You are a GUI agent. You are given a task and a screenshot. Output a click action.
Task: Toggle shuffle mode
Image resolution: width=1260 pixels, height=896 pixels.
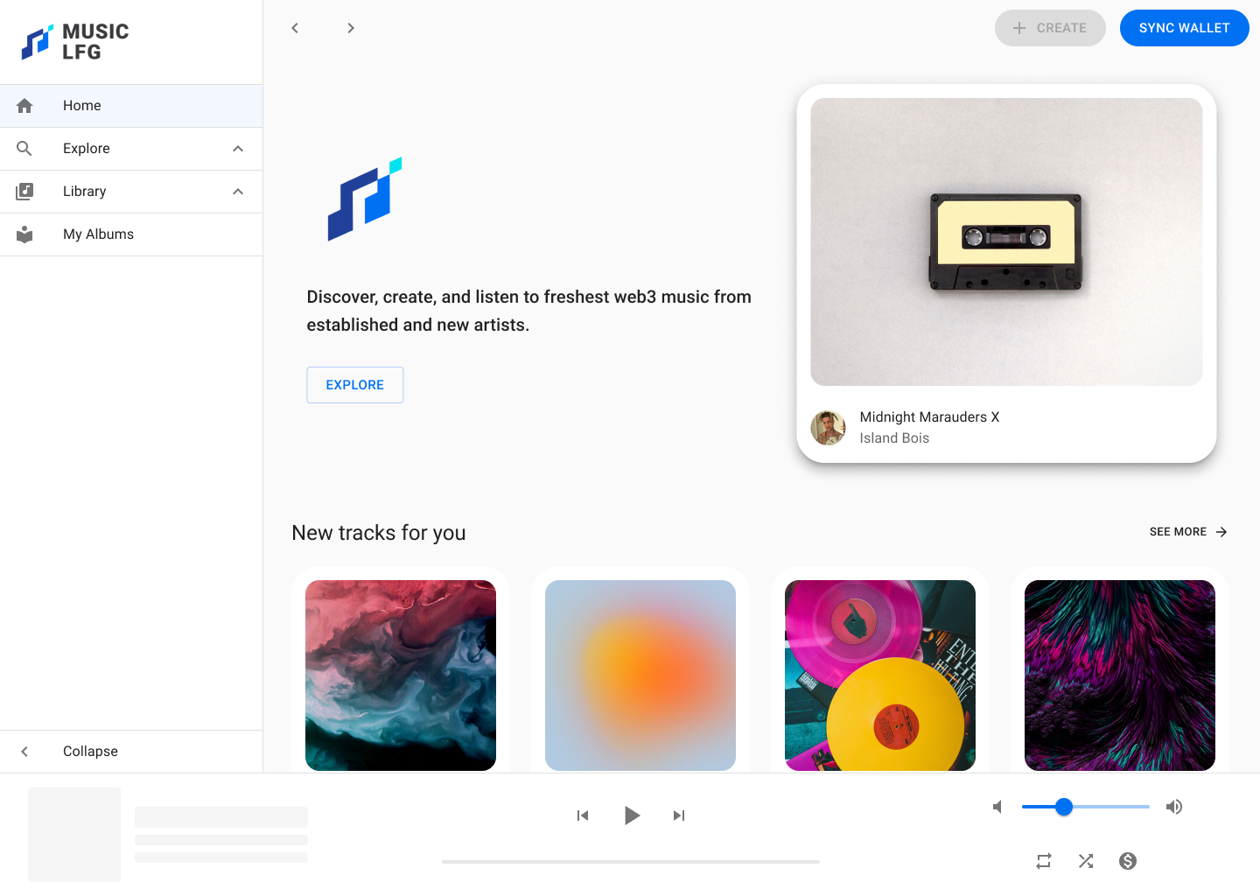click(x=1086, y=861)
